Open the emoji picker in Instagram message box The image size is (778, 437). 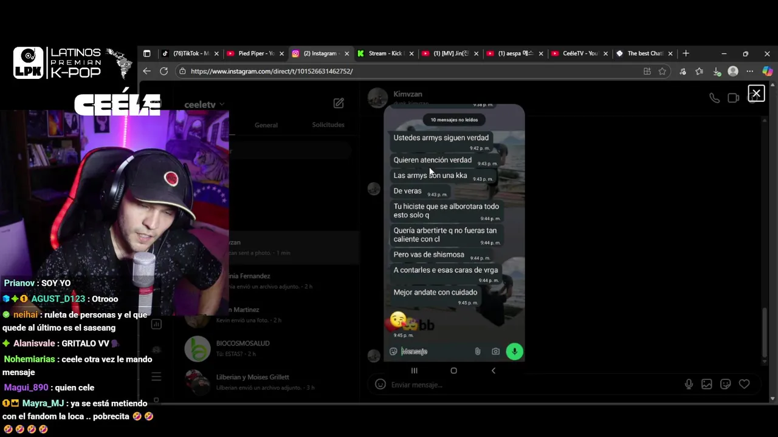coord(380,384)
